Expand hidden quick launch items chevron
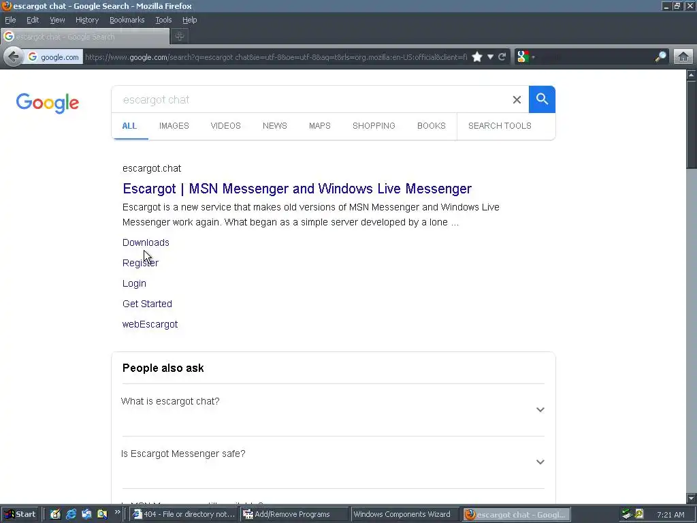This screenshot has width=697, height=523. [x=117, y=512]
